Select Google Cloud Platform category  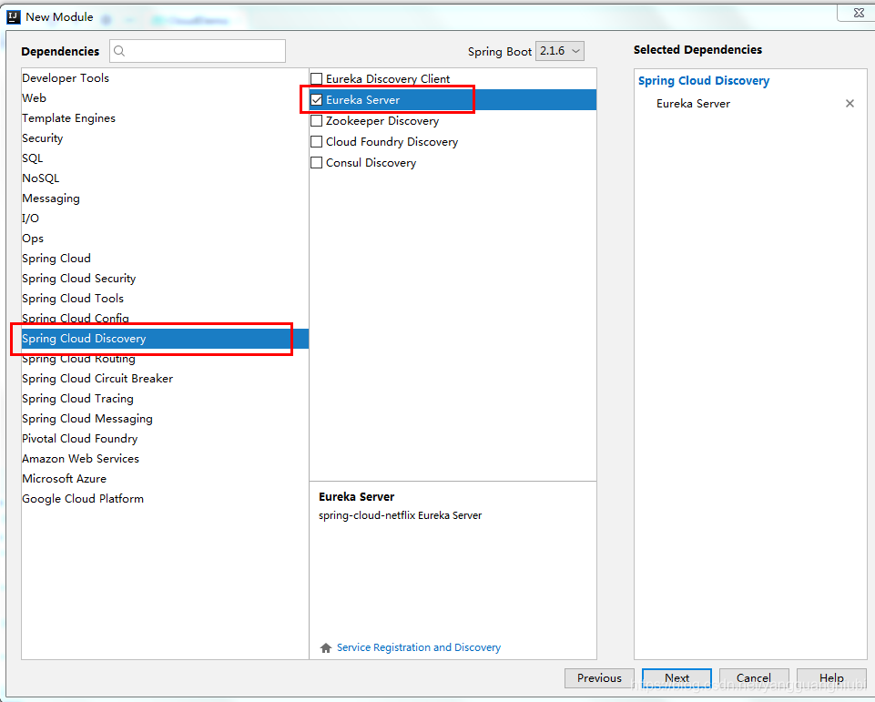click(x=165, y=499)
